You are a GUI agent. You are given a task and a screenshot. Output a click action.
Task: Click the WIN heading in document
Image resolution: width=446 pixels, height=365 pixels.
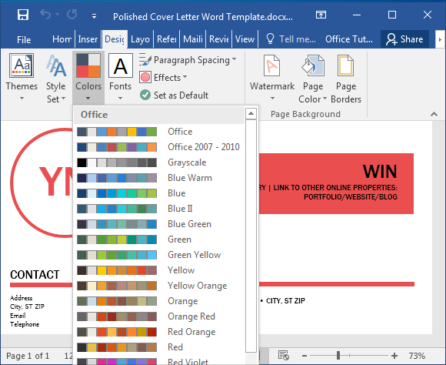(x=380, y=172)
